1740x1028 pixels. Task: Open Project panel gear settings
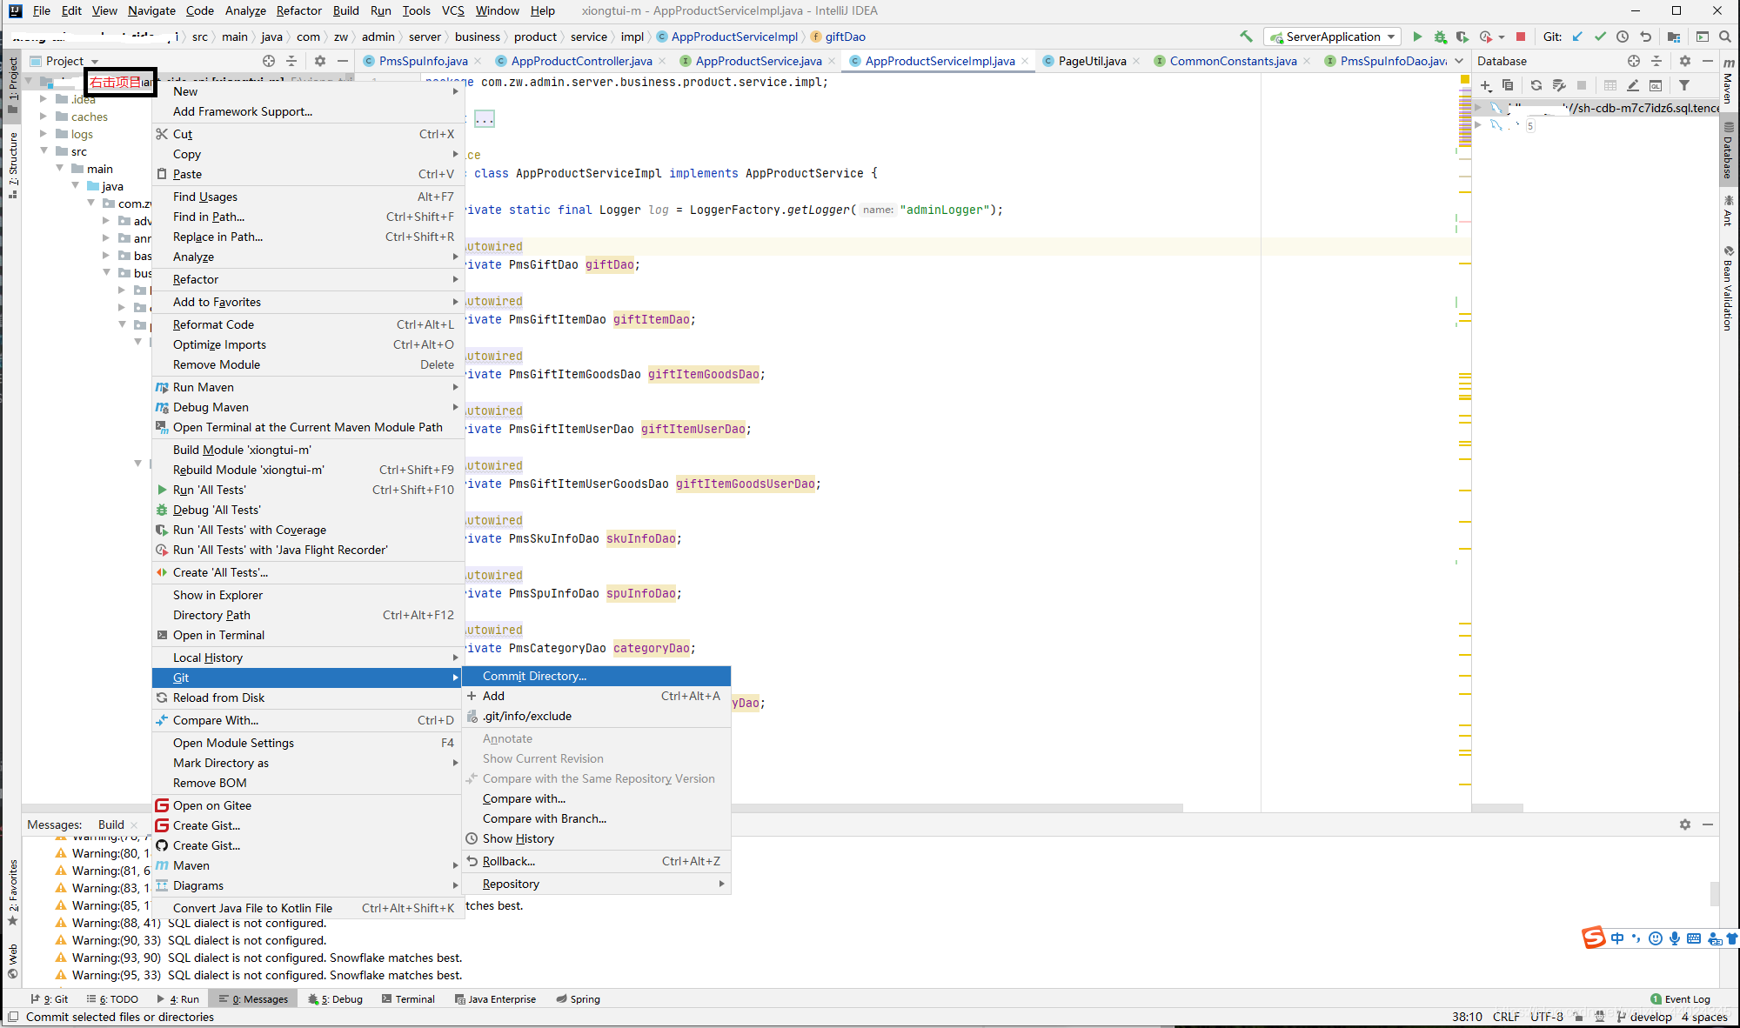(320, 61)
